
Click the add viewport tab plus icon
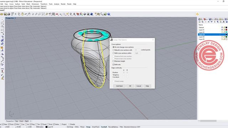click(x=31, y=121)
